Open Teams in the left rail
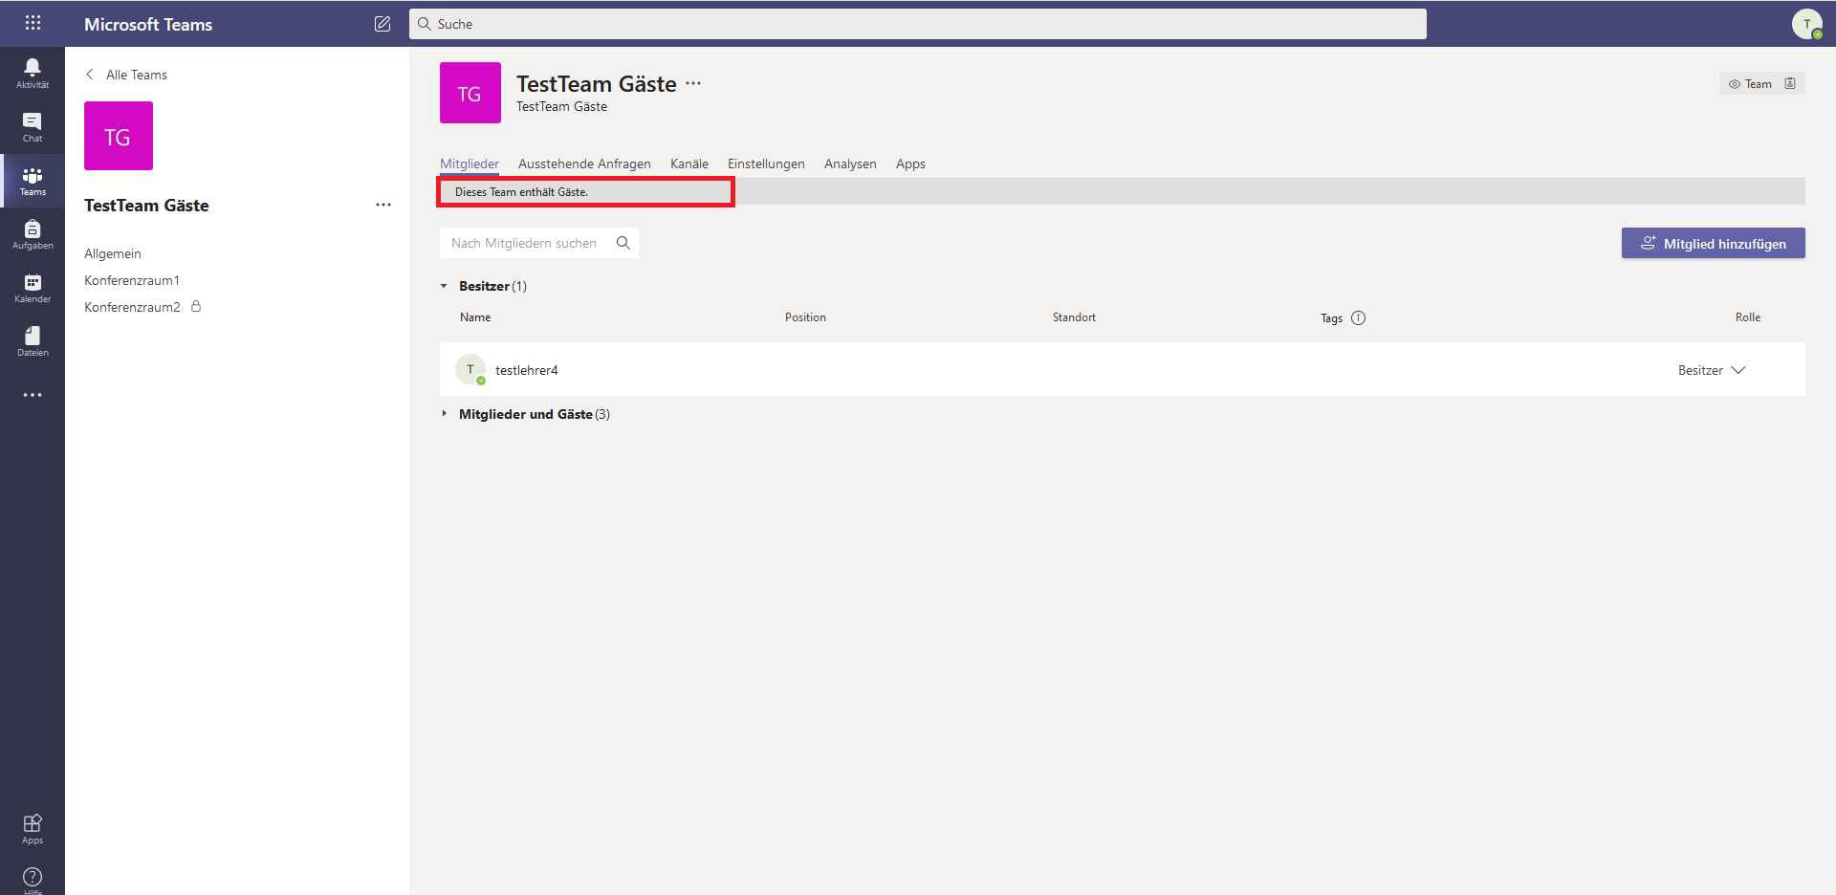The image size is (1836, 895). (x=33, y=181)
